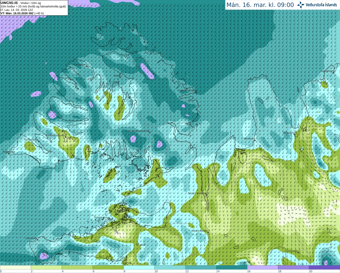Click the dark violet above-20 m/s legend swatch
Image resolution: width=340 pixels, height=273 pixels.
click(325, 267)
